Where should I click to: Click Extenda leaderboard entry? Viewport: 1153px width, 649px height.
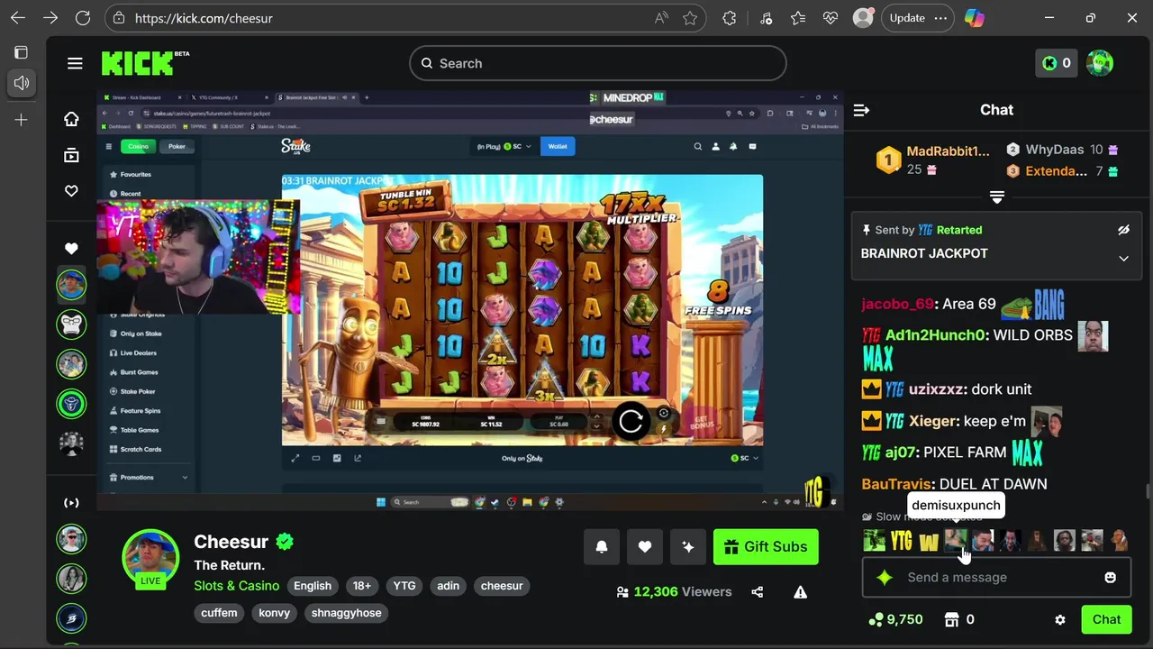1062,171
